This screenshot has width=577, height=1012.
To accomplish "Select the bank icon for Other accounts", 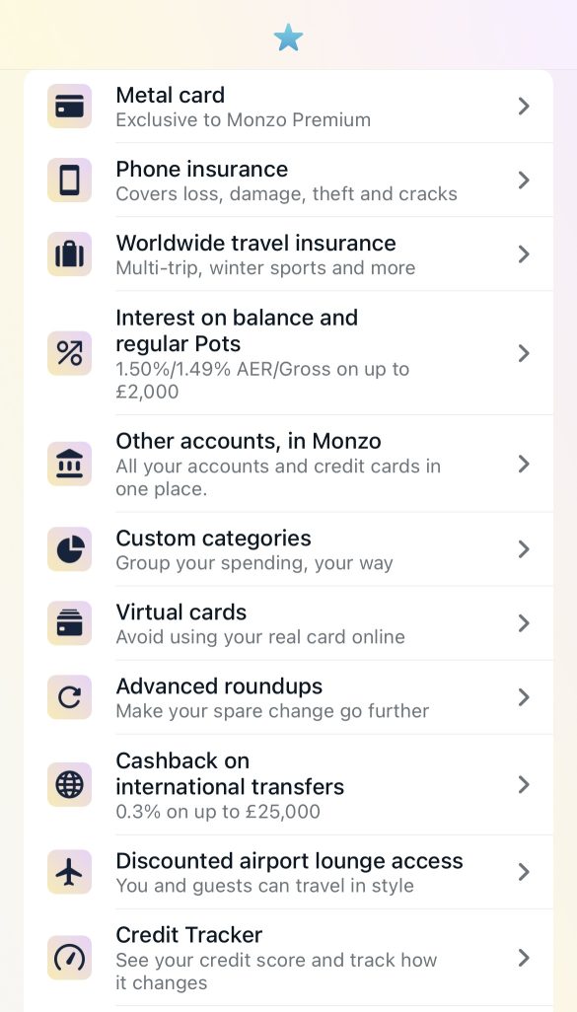I will 69,464.
